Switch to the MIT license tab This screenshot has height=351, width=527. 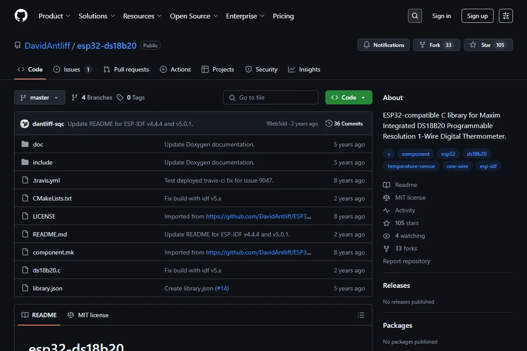(x=88, y=315)
